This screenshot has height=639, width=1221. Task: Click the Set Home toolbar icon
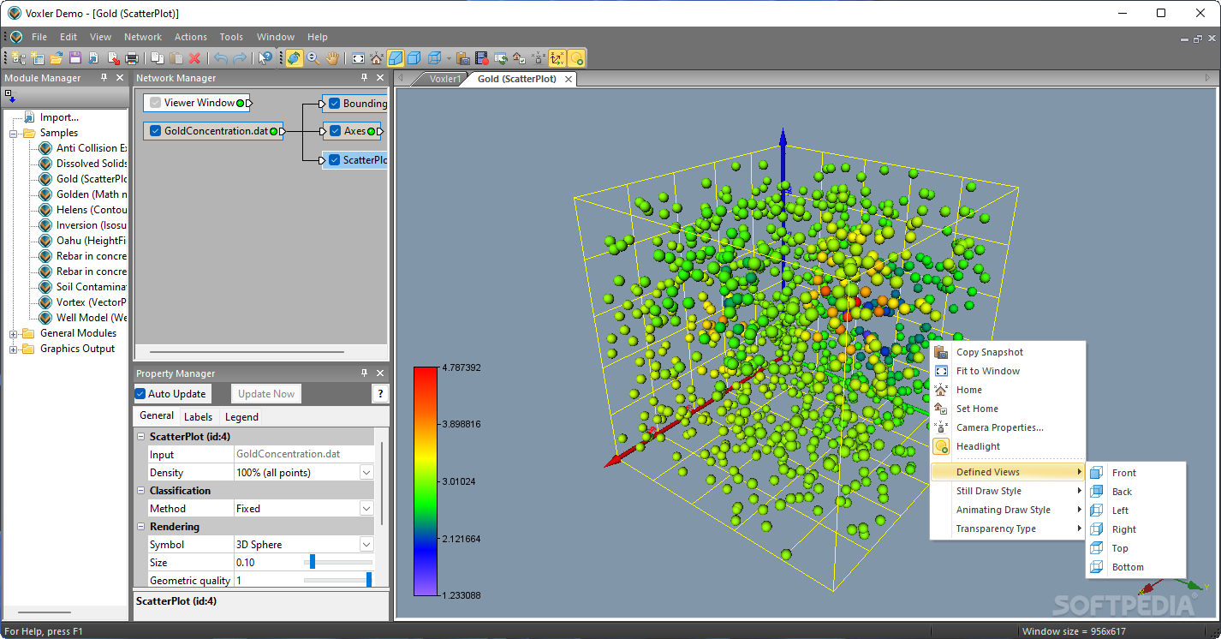[518, 58]
